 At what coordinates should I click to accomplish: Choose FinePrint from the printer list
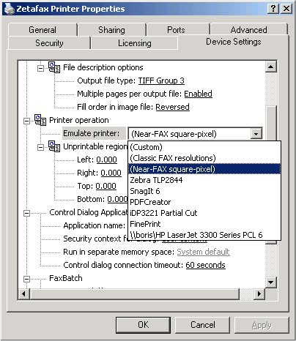204,224
